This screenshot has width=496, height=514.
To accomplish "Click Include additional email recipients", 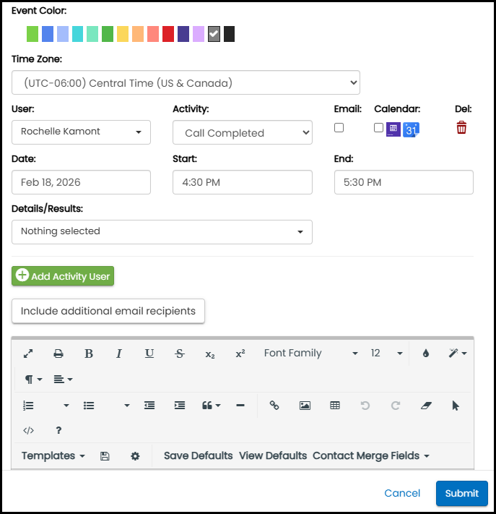I will tap(108, 311).
